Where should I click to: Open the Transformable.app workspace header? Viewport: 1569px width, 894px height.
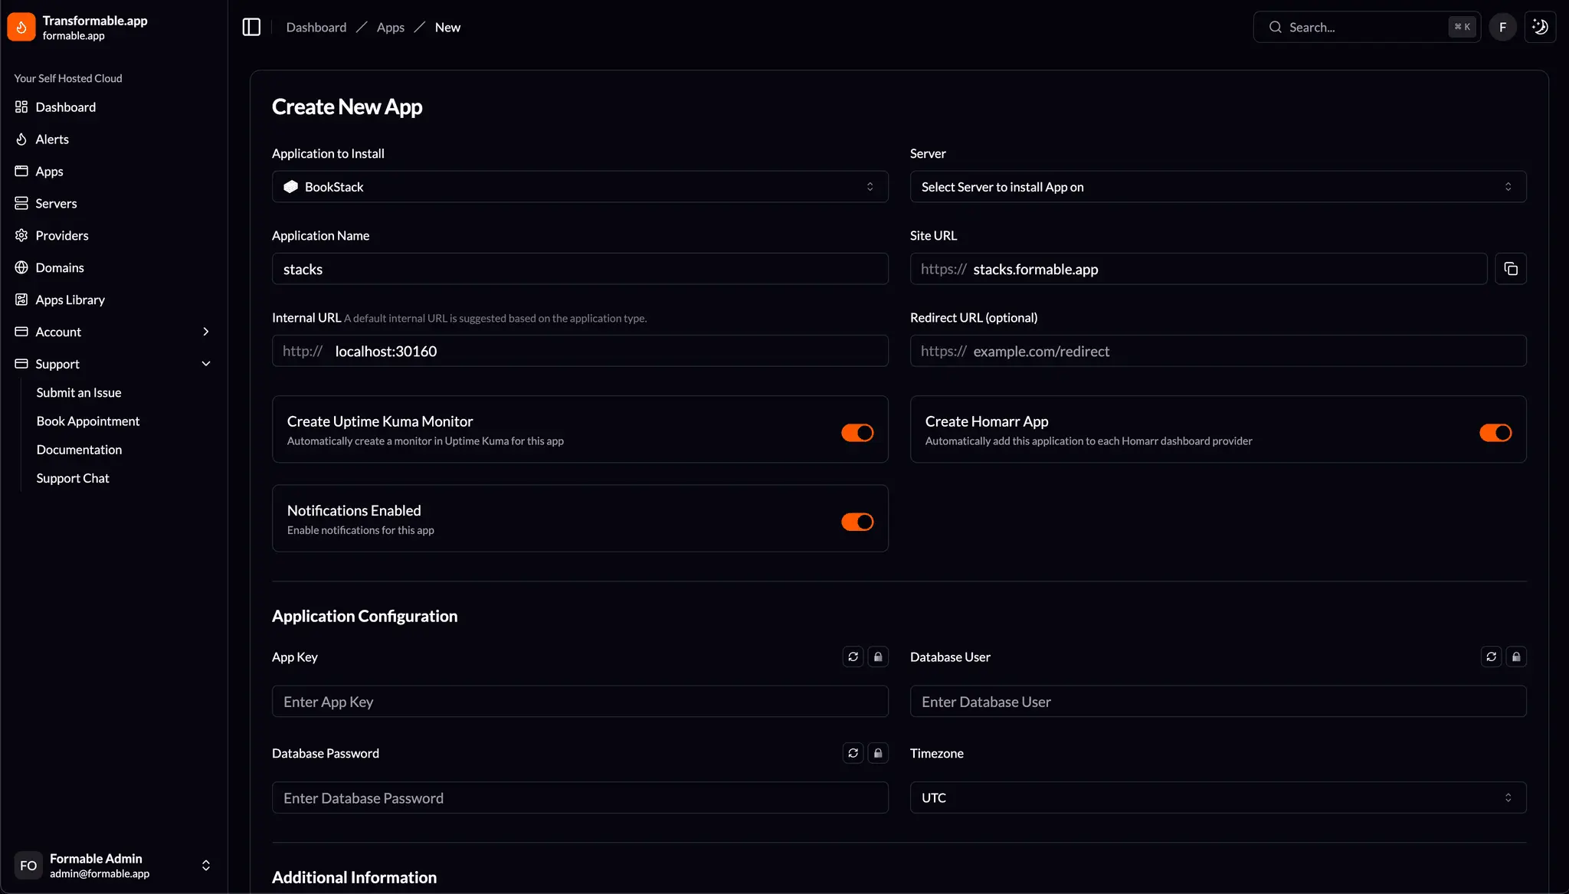[113, 27]
